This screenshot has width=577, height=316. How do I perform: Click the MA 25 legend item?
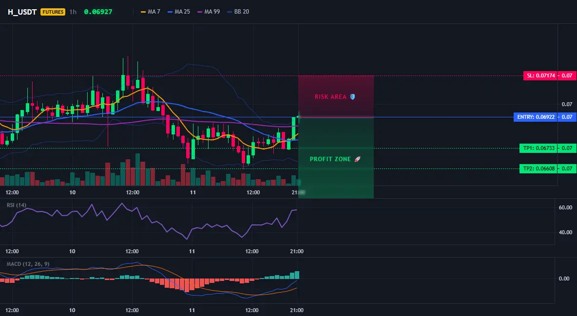coord(179,12)
